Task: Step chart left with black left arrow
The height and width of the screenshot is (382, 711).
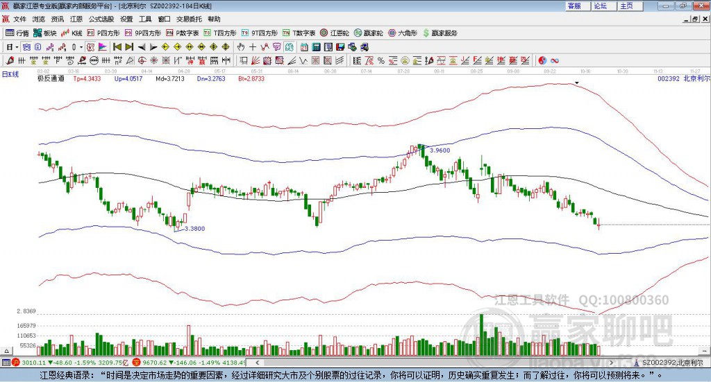Action: 142,47
